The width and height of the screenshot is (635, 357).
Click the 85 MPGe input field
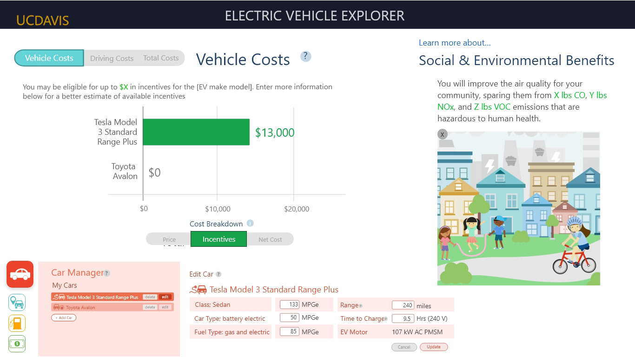(289, 332)
